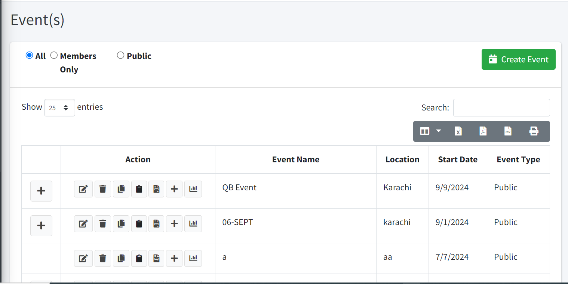Download the table as CSV
The image size is (568, 284).
click(x=508, y=131)
